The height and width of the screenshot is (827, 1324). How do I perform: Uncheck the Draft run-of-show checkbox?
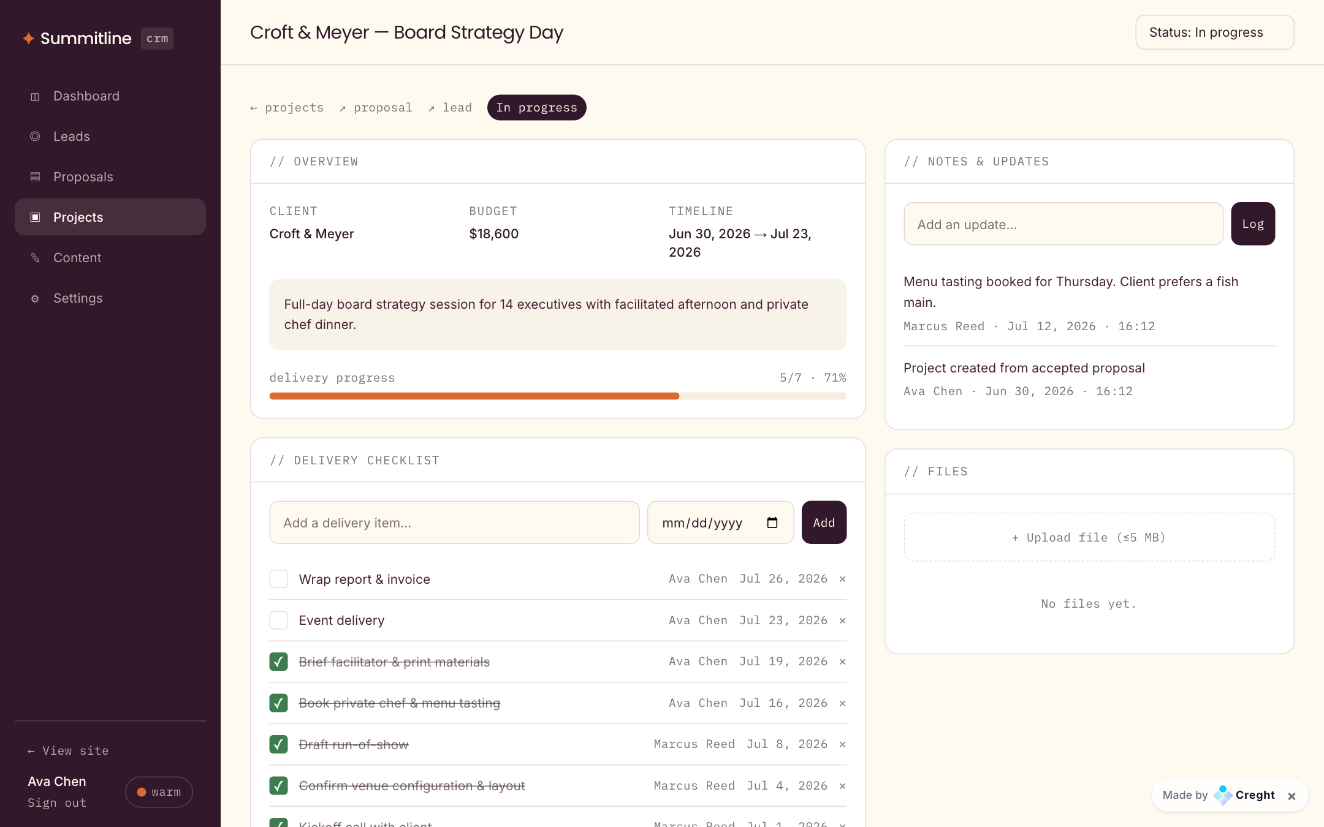click(279, 744)
